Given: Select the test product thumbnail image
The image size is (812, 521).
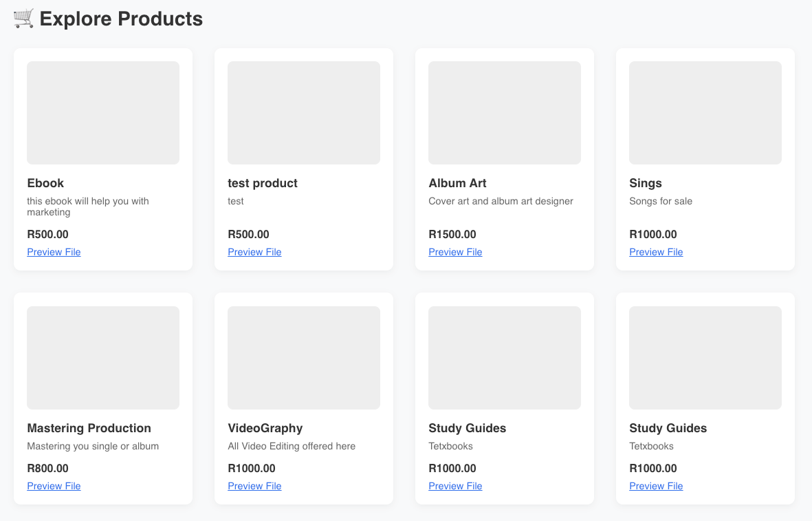Looking at the screenshot, I should [304, 113].
